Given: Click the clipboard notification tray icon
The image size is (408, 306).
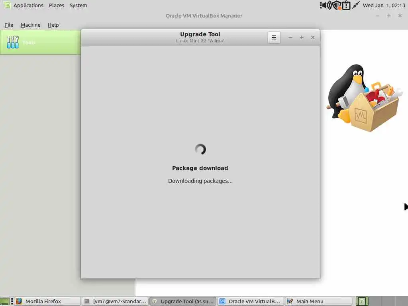Looking at the screenshot, I should 346,5.
